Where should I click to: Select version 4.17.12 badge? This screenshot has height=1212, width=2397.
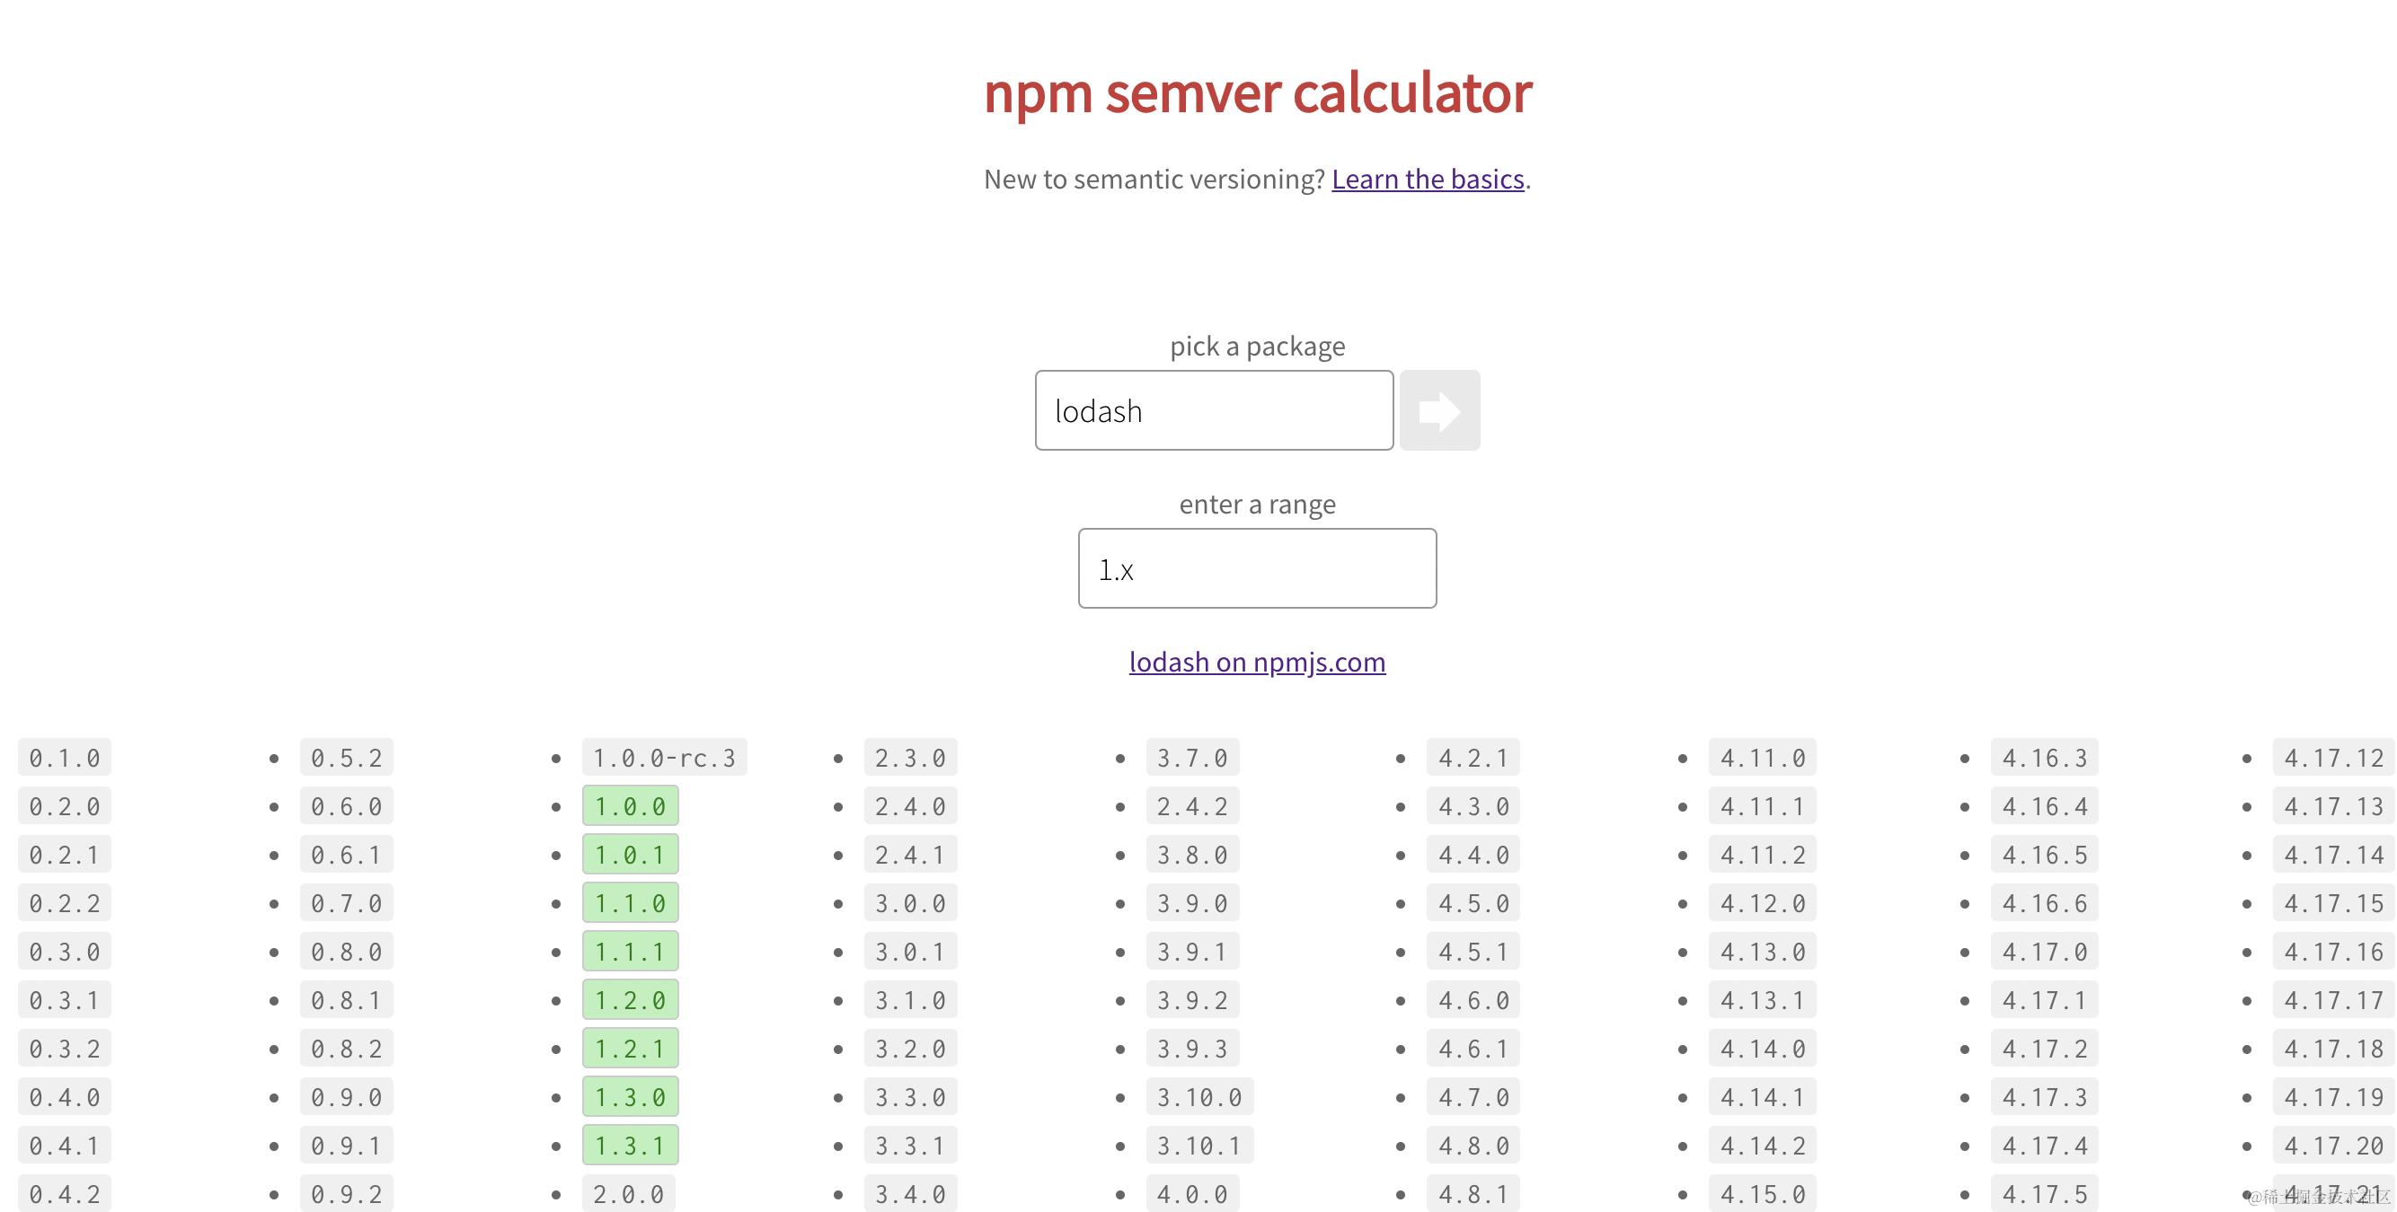coord(2333,757)
